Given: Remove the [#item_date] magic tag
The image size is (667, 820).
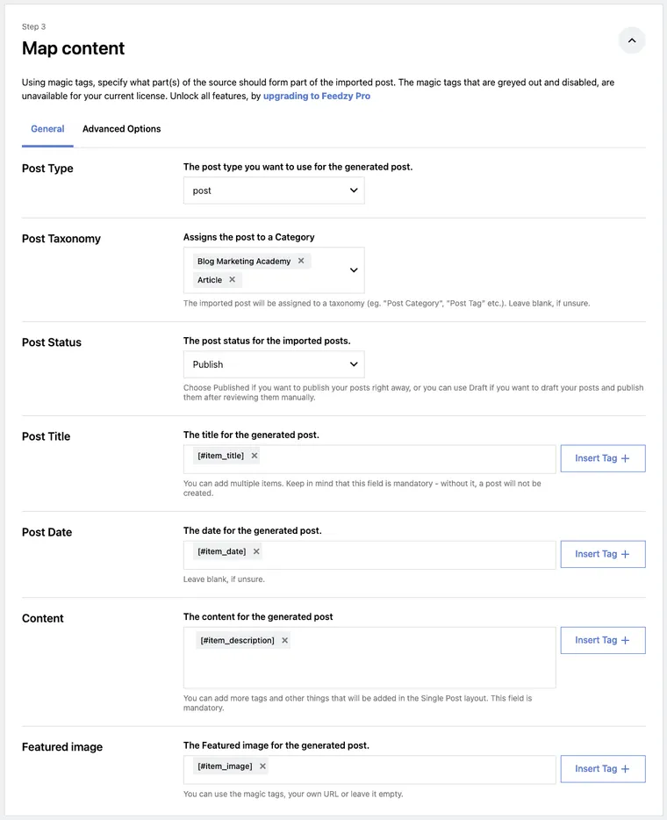Looking at the screenshot, I should point(256,551).
